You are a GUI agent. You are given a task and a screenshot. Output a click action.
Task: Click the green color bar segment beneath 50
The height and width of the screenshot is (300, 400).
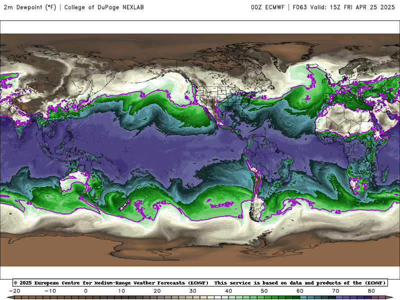click(268, 297)
